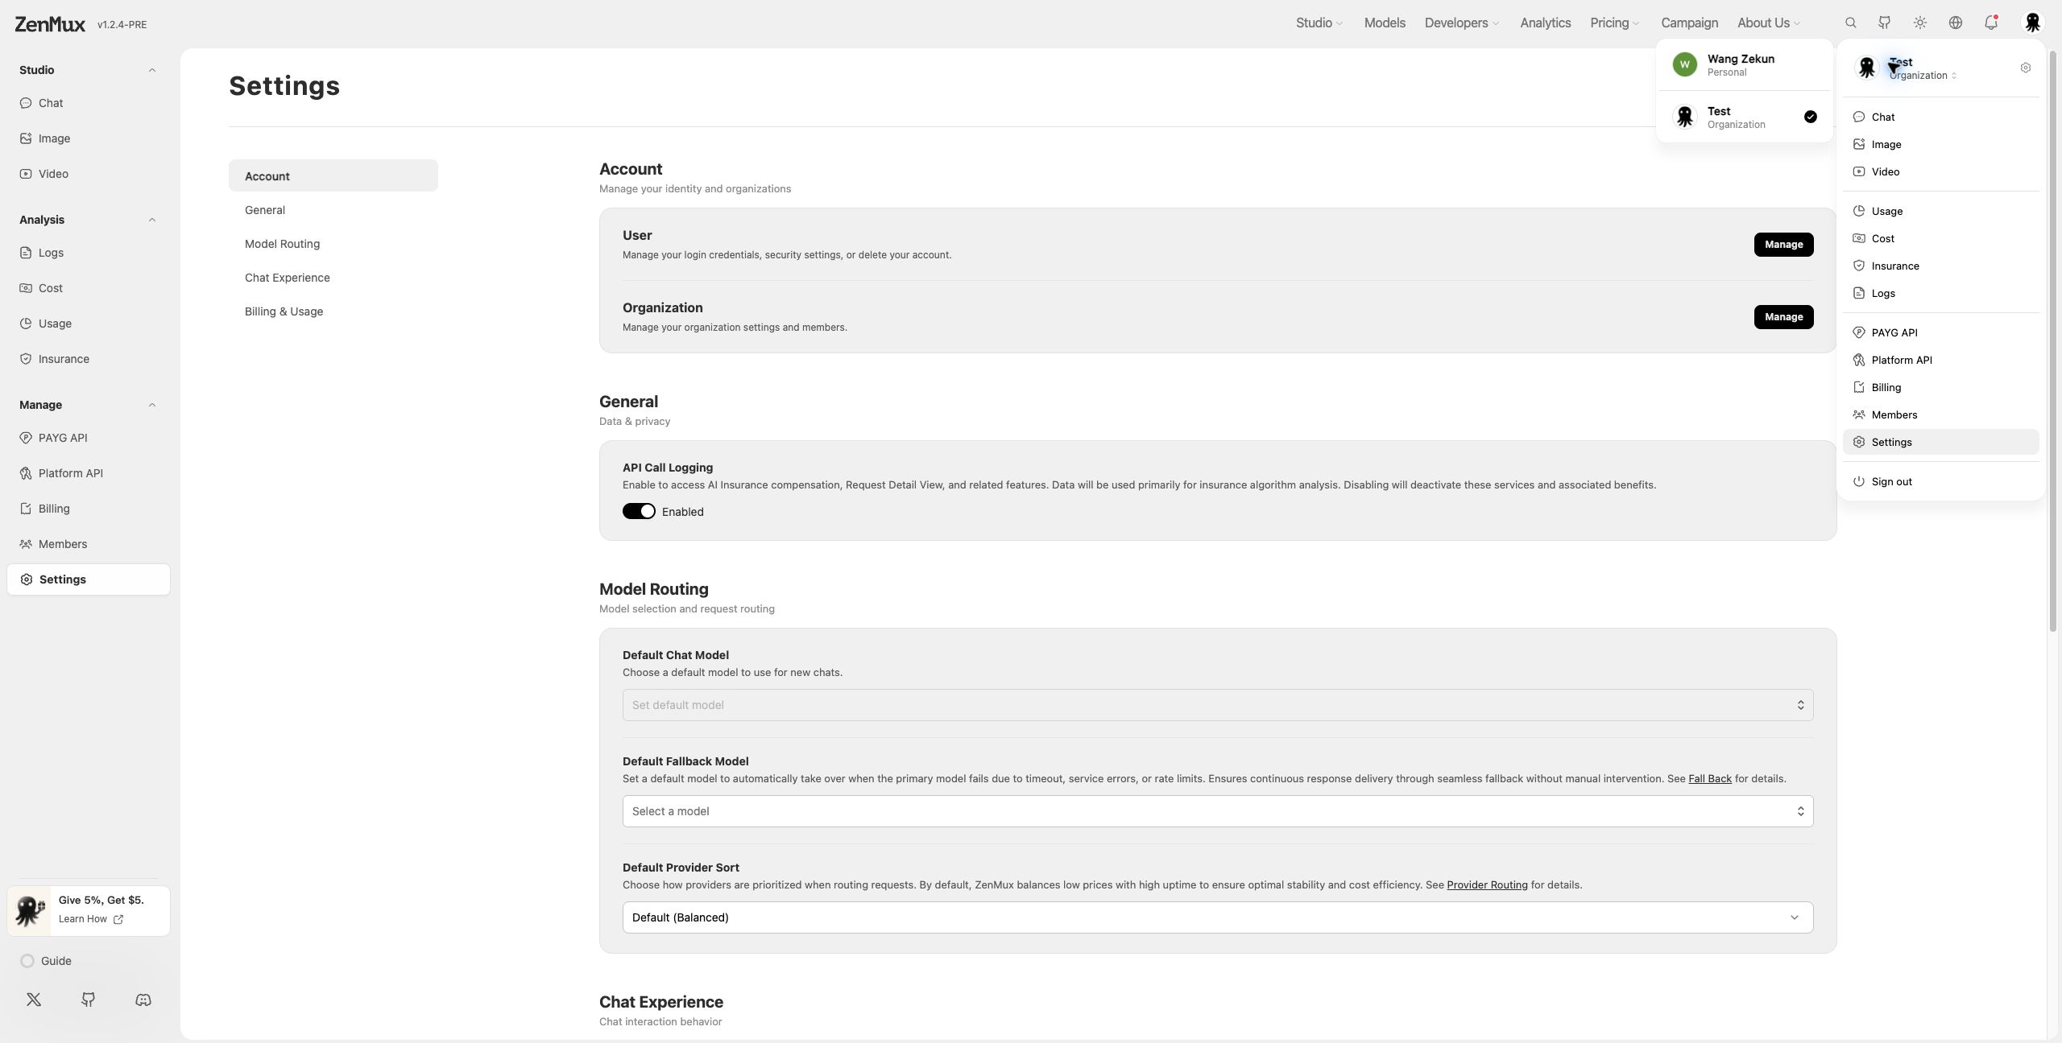Open the GitHub icon in top header
This screenshot has width=2062, height=1043.
coord(1885,23)
